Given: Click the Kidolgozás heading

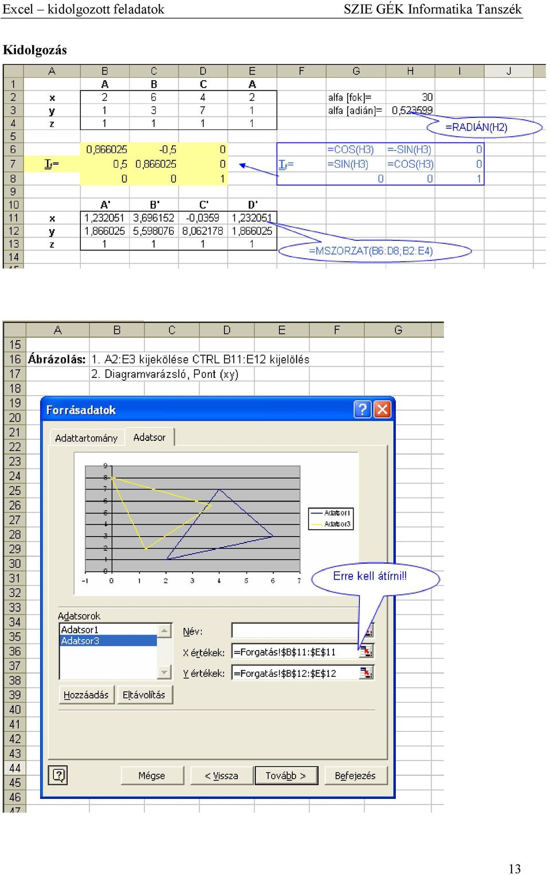Looking at the screenshot, I should tap(35, 50).
